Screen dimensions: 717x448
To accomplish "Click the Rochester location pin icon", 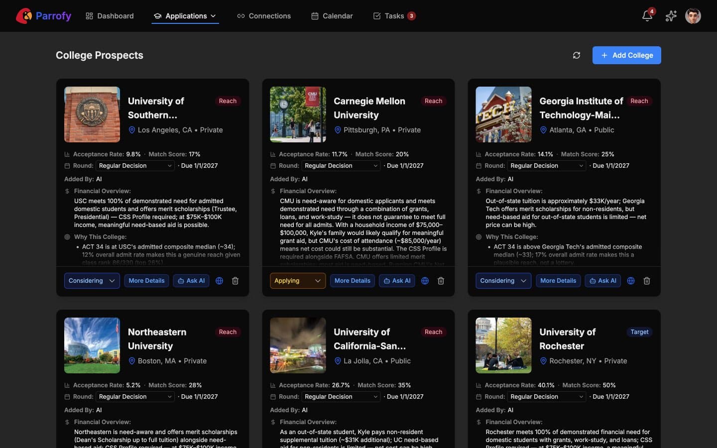I will [x=543, y=361].
